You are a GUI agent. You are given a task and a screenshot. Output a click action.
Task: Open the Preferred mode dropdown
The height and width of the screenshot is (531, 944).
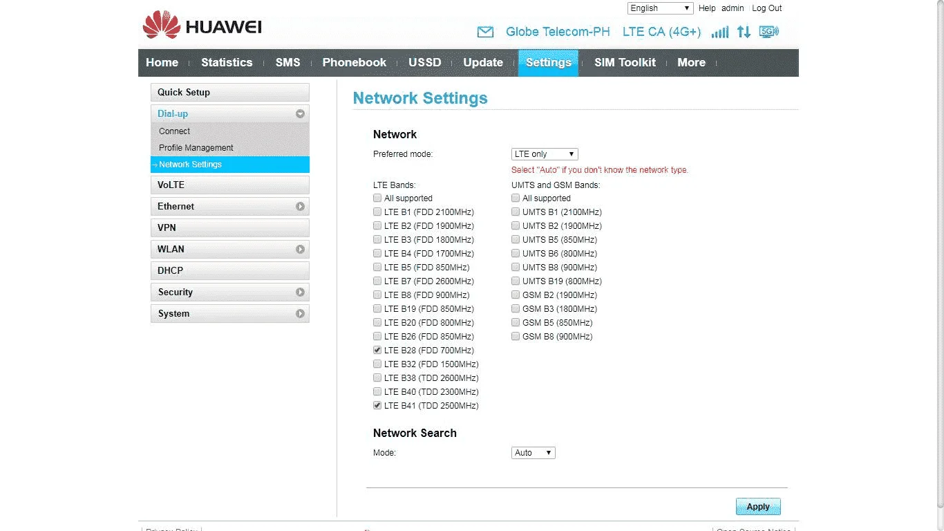pos(545,154)
